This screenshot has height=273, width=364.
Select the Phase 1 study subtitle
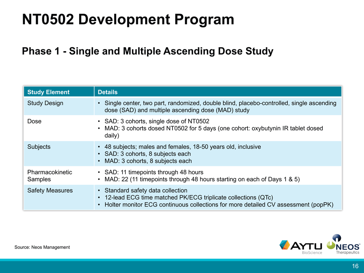click(x=148, y=51)
